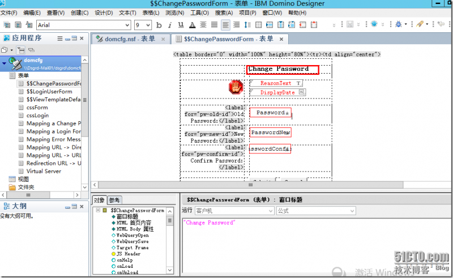Open the 文件(F) menu

pyautogui.click(x=9, y=12)
